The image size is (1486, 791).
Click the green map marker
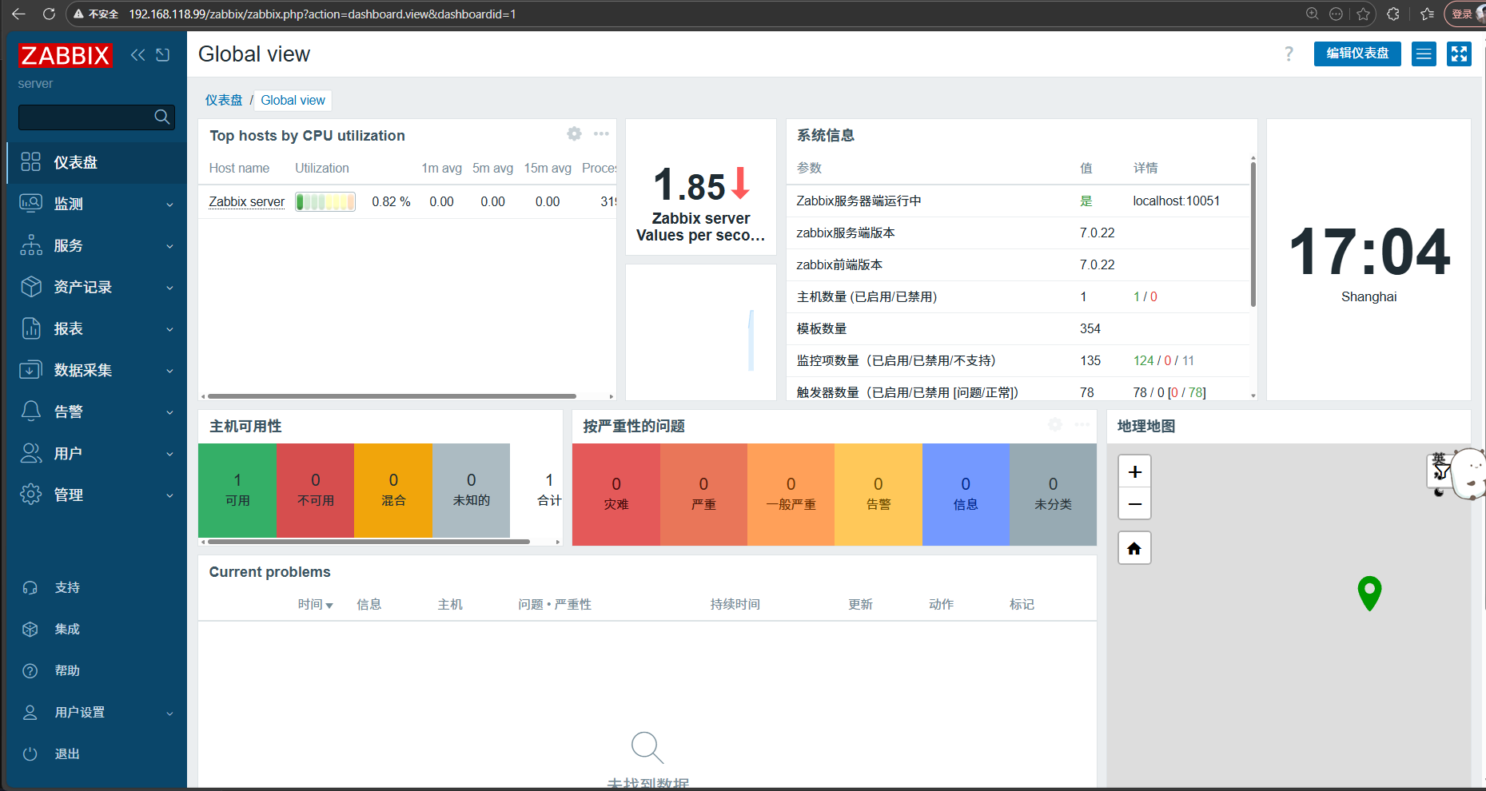point(1369,593)
